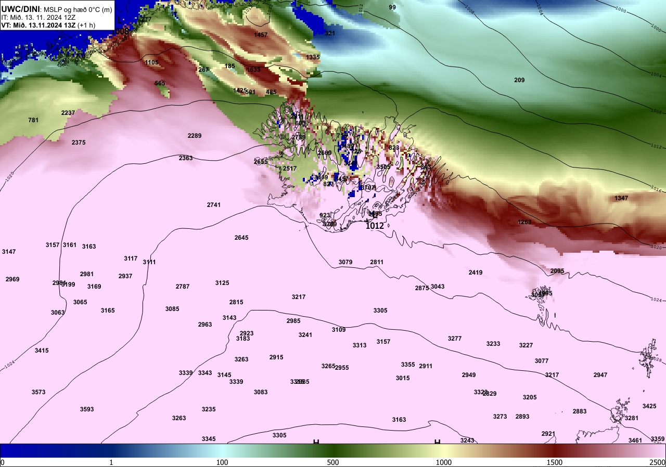Click the height value 1457
This screenshot has height=467, width=666.
click(x=261, y=35)
